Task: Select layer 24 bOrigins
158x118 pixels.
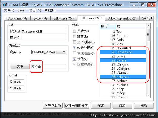Action: [x=123, y=68]
